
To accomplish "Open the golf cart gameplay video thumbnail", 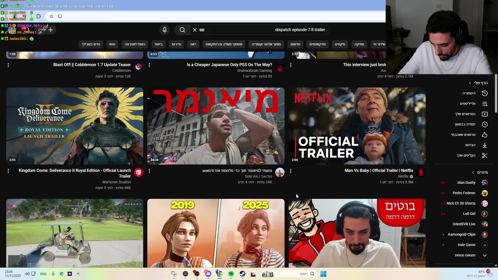I will coord(75,233).
